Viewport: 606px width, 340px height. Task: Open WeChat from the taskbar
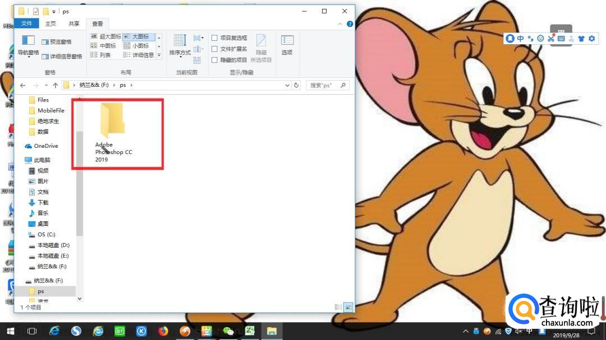click(228, 331)
